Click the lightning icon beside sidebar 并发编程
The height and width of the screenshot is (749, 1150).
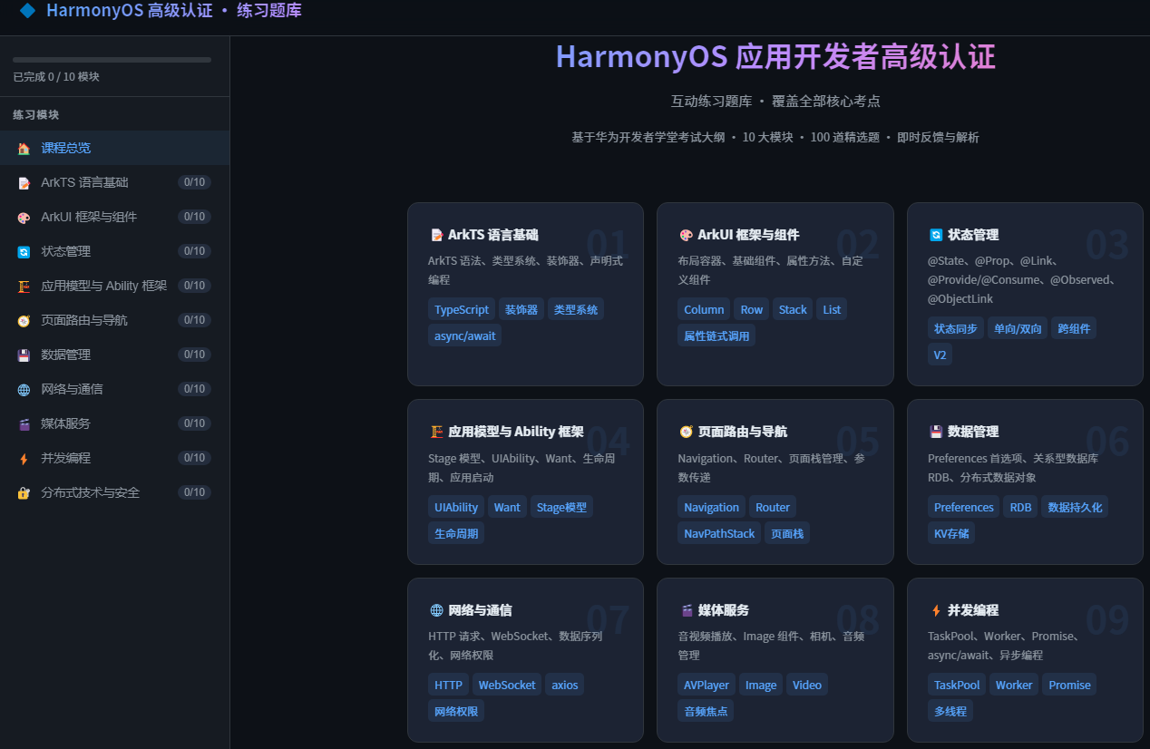(x=24, y=458)
